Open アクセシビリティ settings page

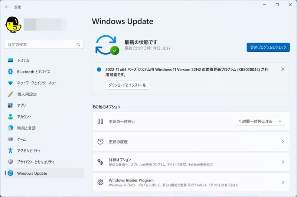pyautogui.click(x=44, y=151)
